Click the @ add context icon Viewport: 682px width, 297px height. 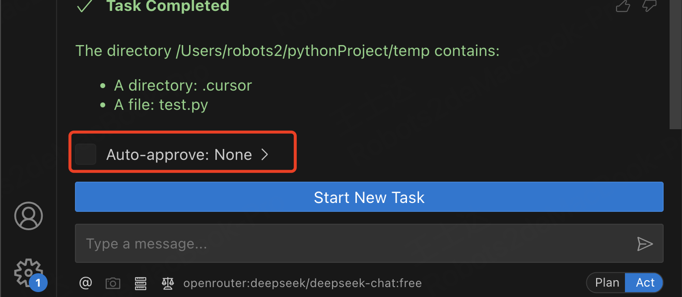tap(86, 283)
